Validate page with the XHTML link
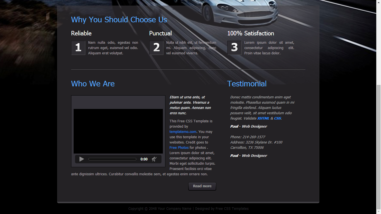Viewport: 381px width, 214px height. point(263,118)
